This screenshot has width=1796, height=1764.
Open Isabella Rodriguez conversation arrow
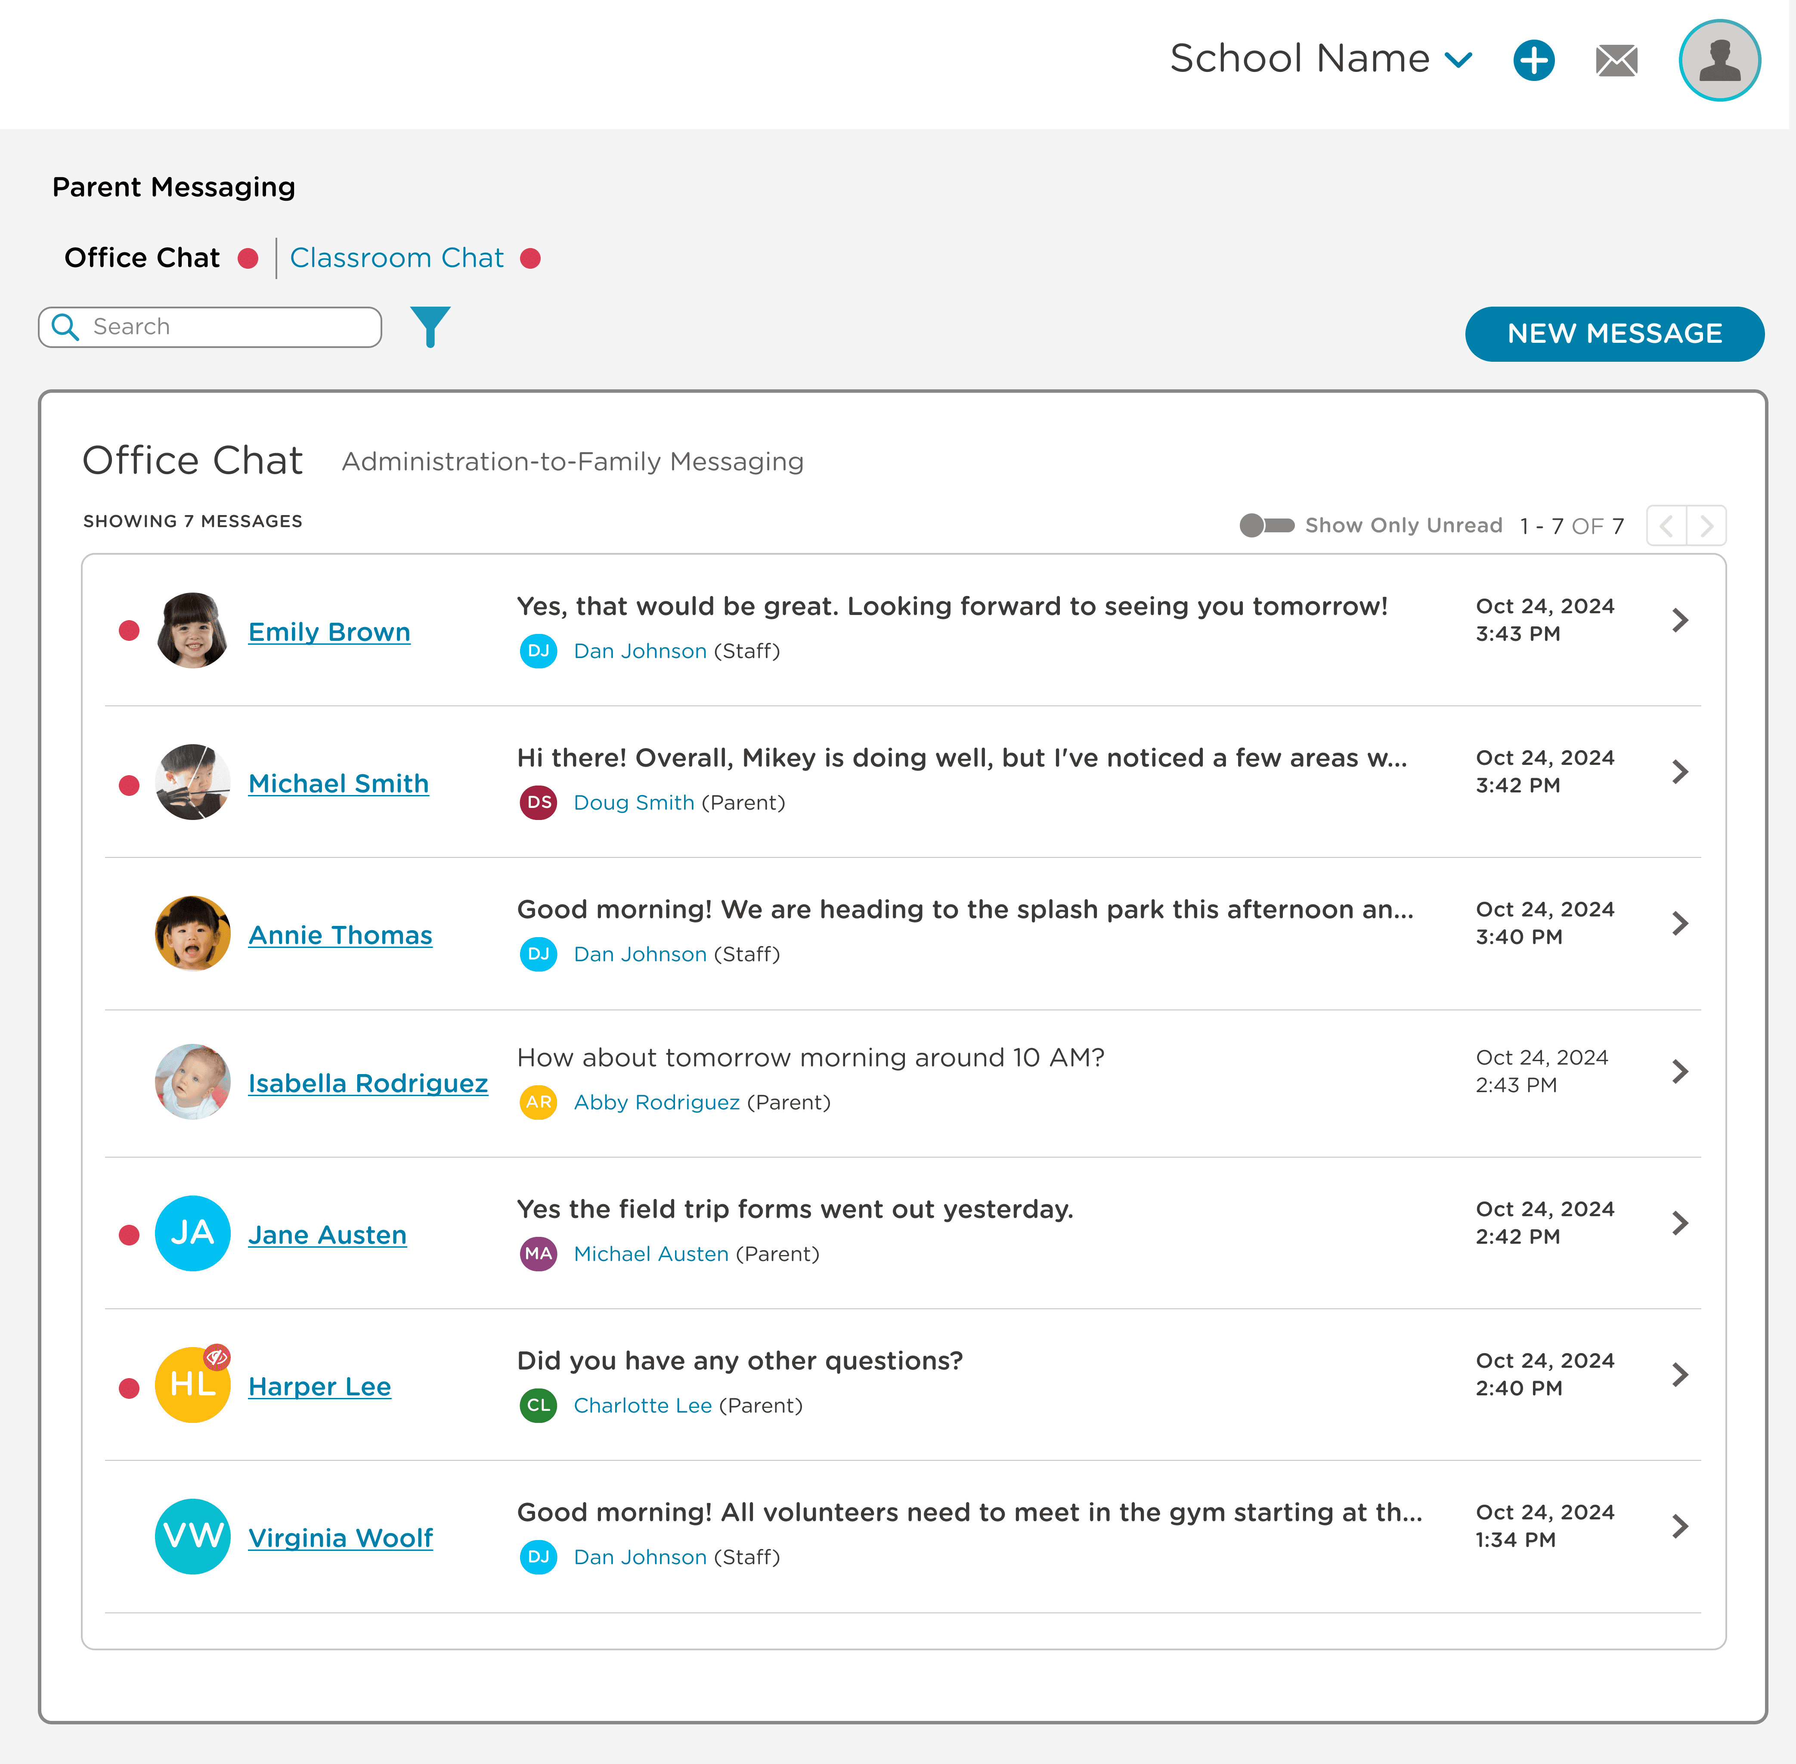1680,1072
